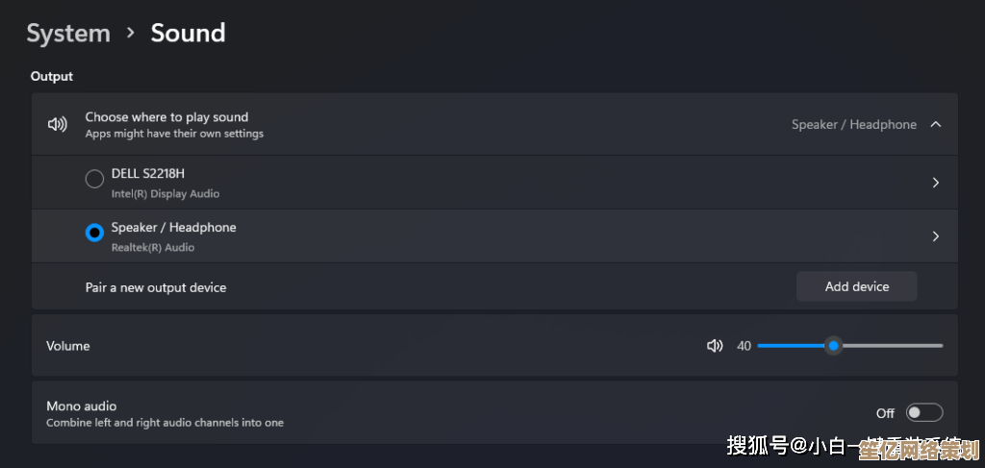Go back to System in the breadcrumb
Image resolution: width=985 pixels, height=468 pixels.
point(67,34)
